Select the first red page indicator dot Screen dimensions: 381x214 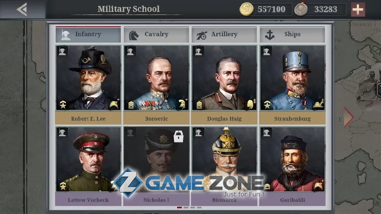(x=179, y=208)
